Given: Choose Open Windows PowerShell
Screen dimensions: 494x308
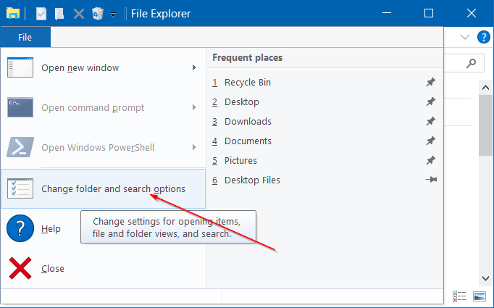Looking at the screenshot, I should click(103, 147).
